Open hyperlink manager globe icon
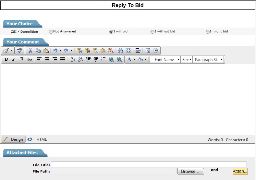This screenshot has height=180, width=256. 112,59
